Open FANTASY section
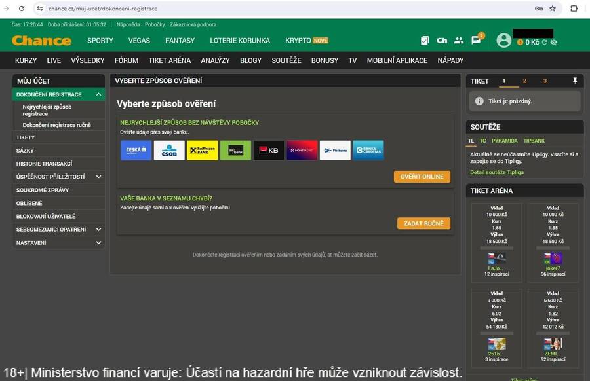Viewport: 590px width, 381px height. [x=180, y=40]
